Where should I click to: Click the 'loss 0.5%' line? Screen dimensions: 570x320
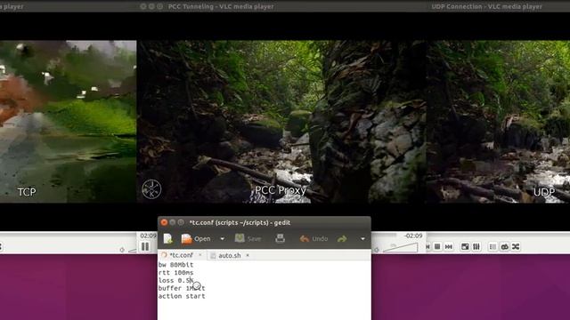[176, 281]
